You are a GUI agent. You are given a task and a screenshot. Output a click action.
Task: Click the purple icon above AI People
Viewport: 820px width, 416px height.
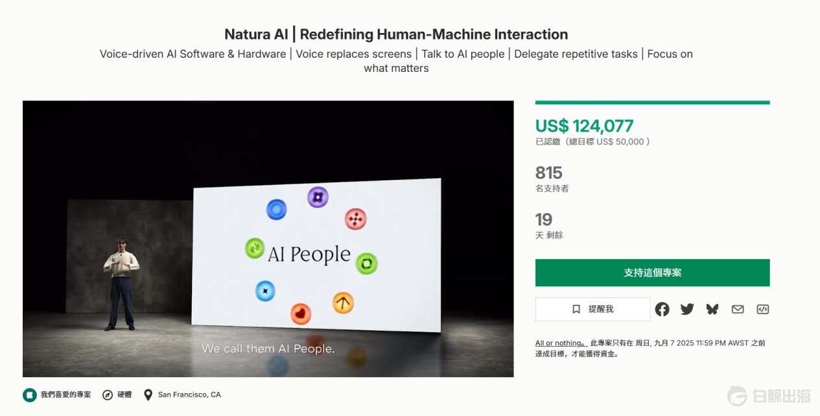(x=318, y=196)
